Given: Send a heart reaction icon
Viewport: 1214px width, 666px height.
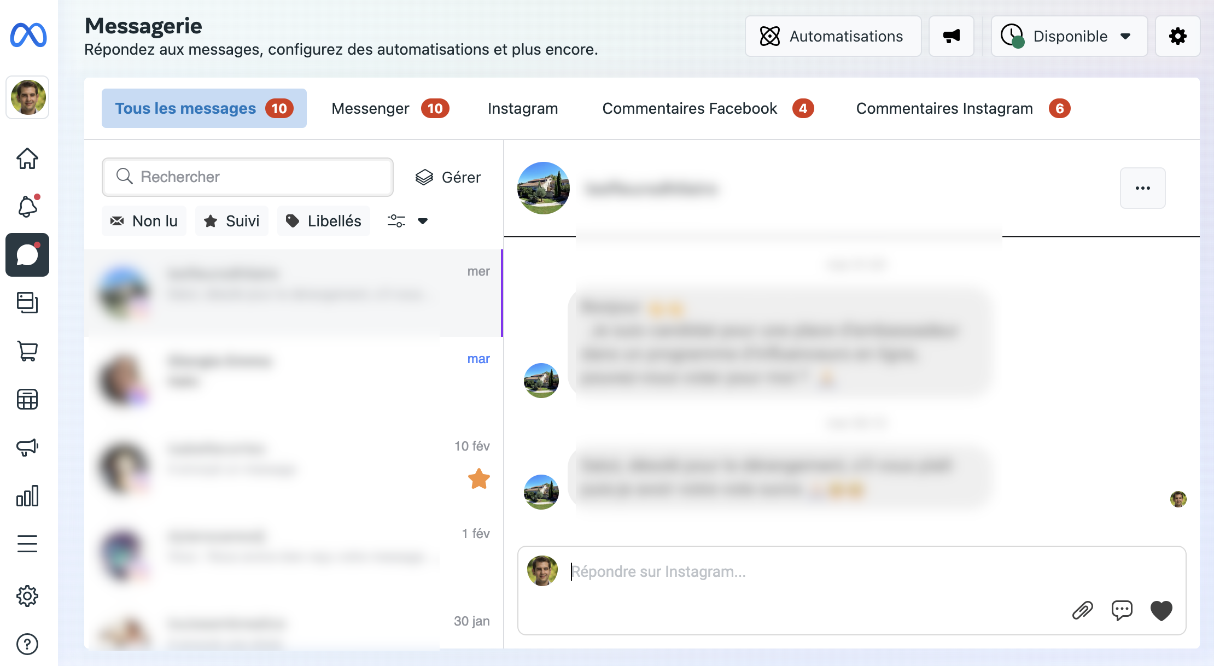Looking at the screenshot, I should [x=1161, y=610].
